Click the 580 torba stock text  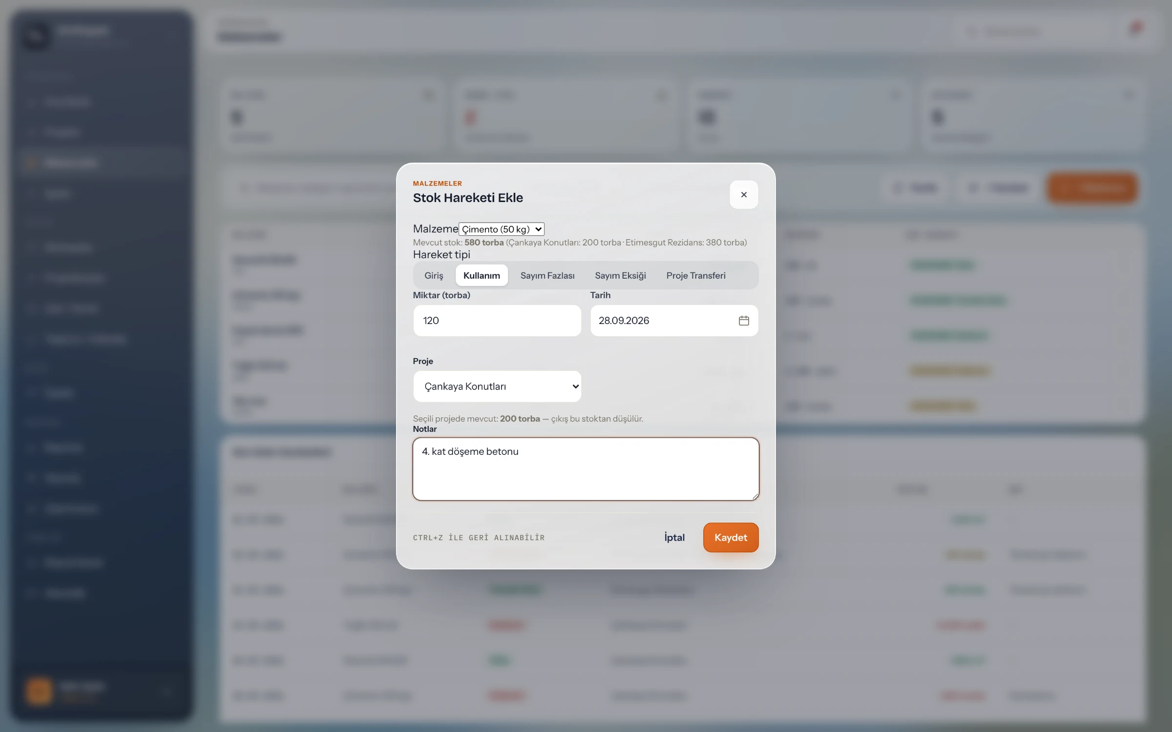point(484,243)
